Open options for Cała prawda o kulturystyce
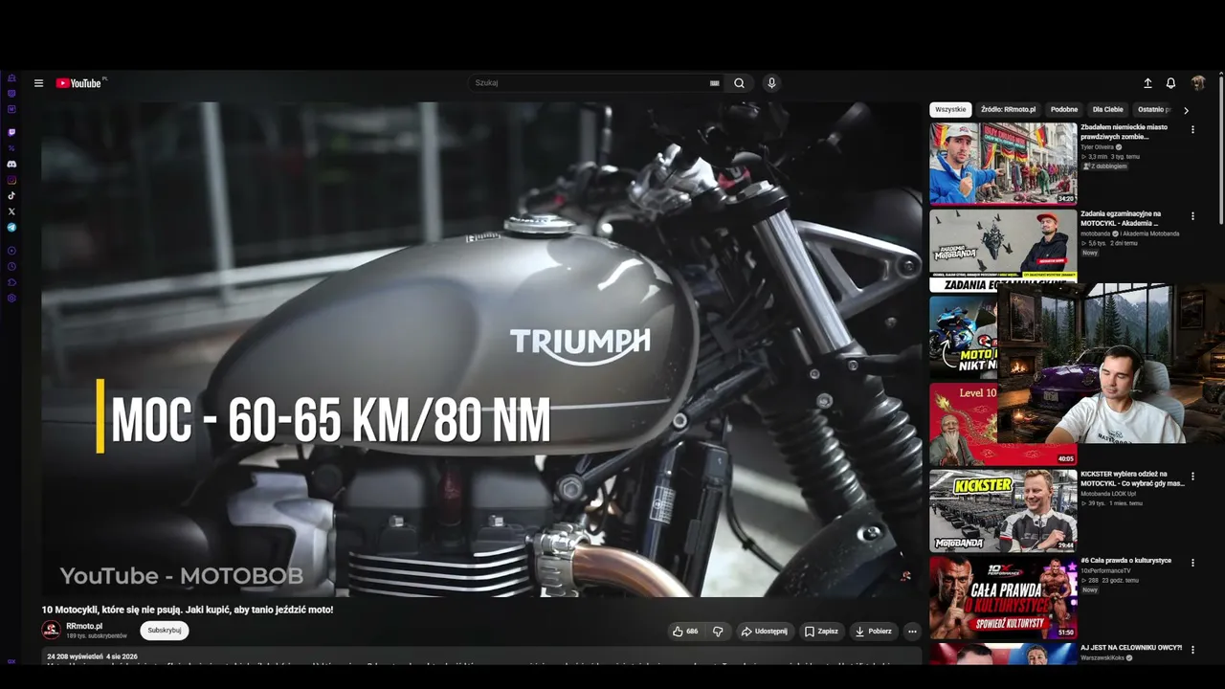This screenshot has height=689, width=1225. pos(1192,564)
